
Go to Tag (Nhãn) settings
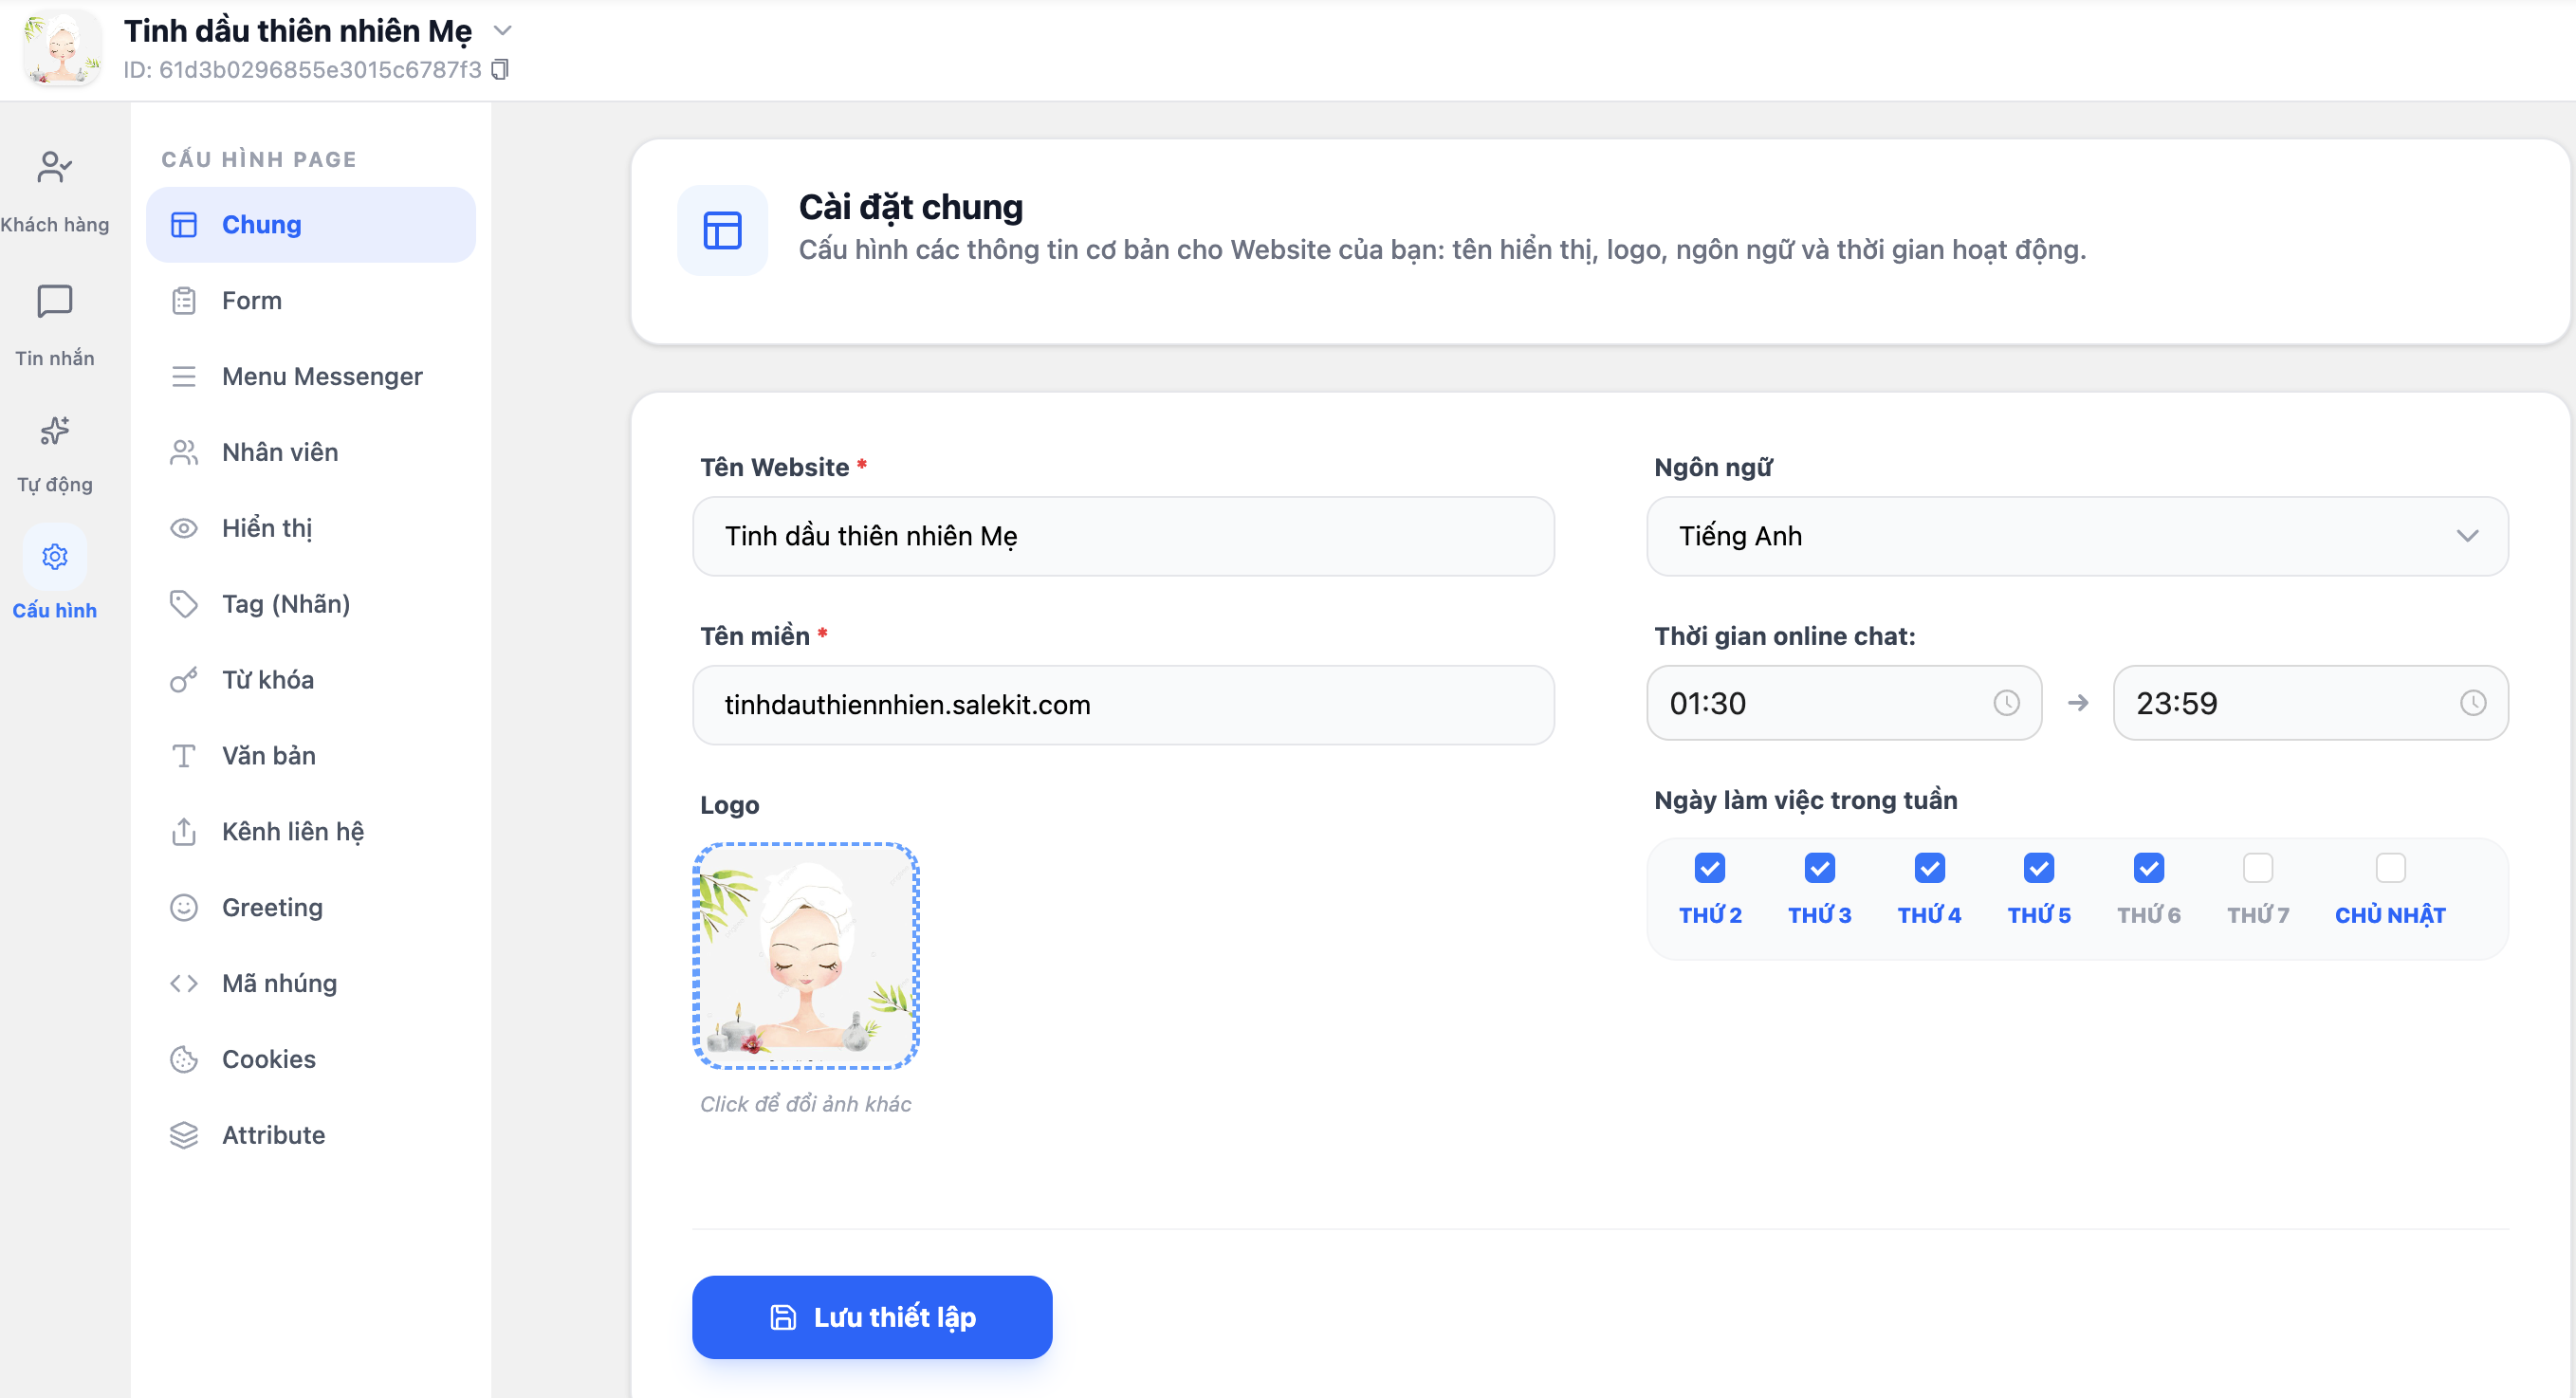click(285, 604)
